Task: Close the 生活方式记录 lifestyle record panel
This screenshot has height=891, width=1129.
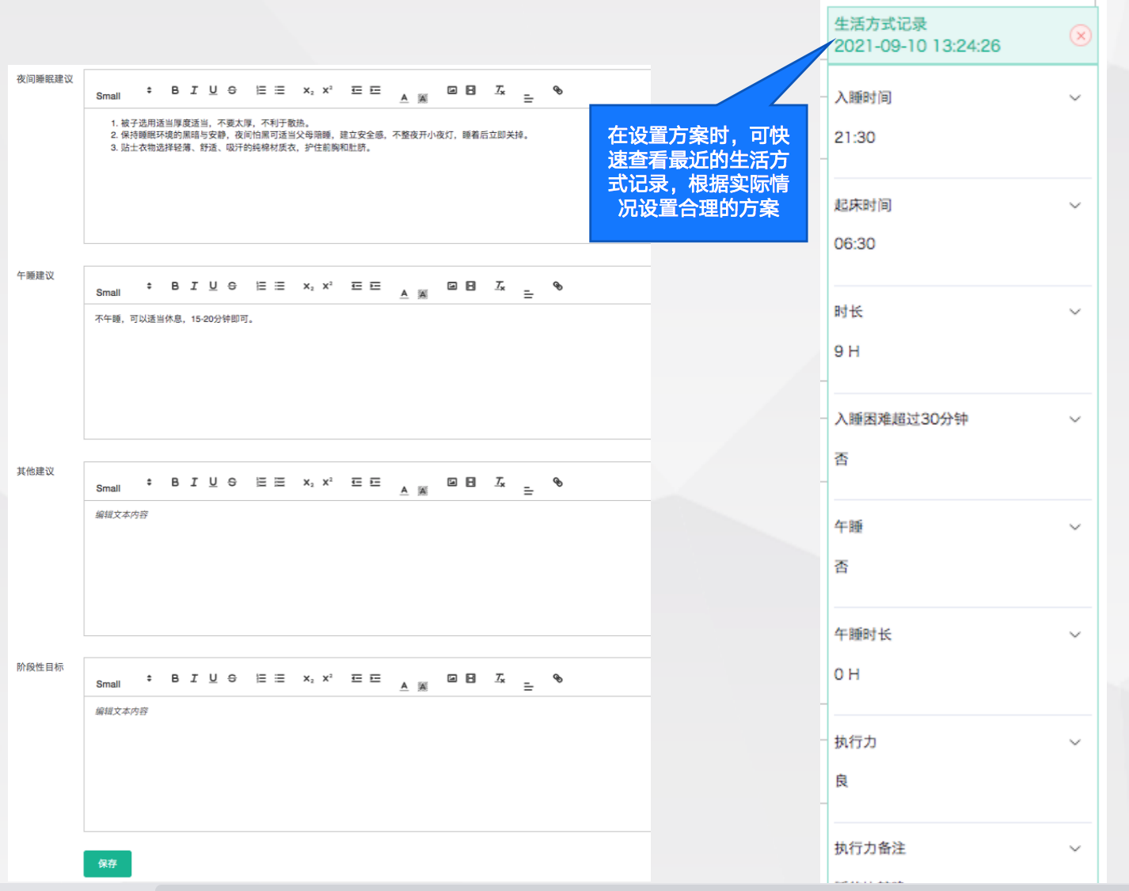Action: pyautogui.click(x=1081, y=36)
